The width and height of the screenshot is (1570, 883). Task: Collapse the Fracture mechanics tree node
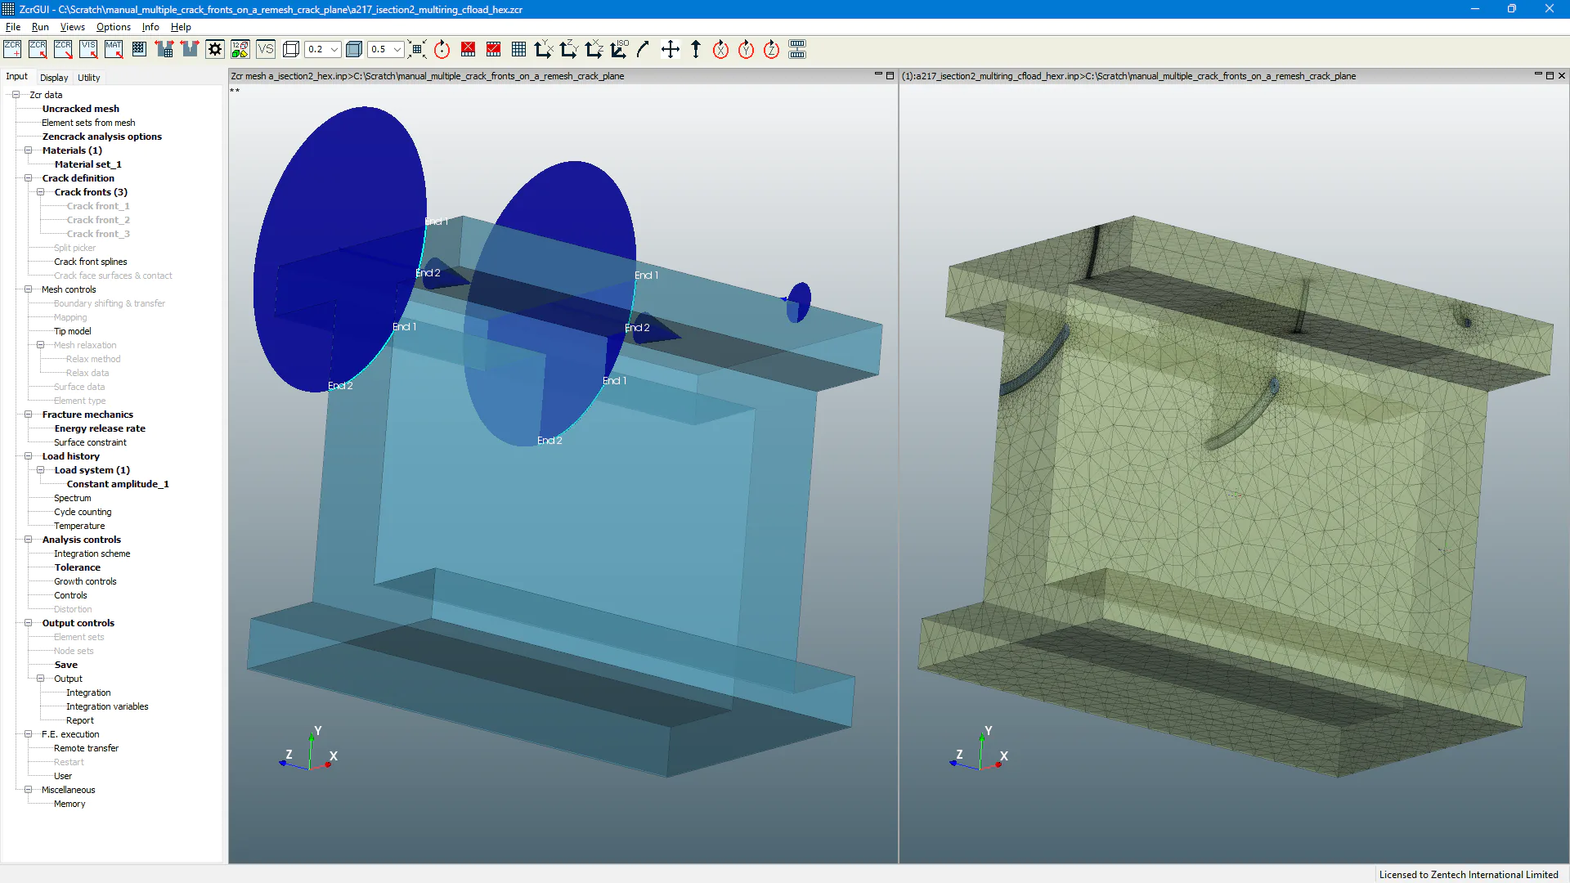[x=28, y=415]
